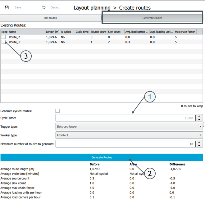This screenshot has height=204, width=205.
Task: Sort by the Name column header
Action: (26, 32)
